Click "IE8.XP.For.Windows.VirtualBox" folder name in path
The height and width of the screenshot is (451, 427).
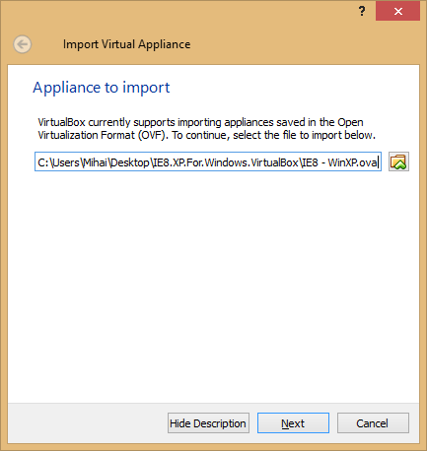[x=226, y=162]
